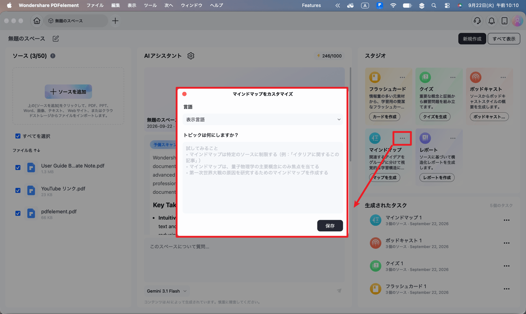Select the 無題のスペース tab
Viewport: 526px width, 314px height.
[76, 21]
